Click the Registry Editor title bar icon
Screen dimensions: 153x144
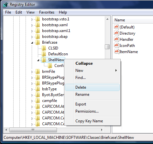5,5
